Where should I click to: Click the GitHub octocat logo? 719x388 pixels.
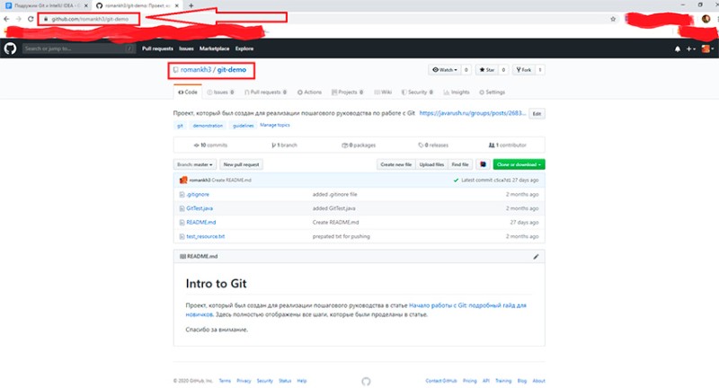[10, 48]
